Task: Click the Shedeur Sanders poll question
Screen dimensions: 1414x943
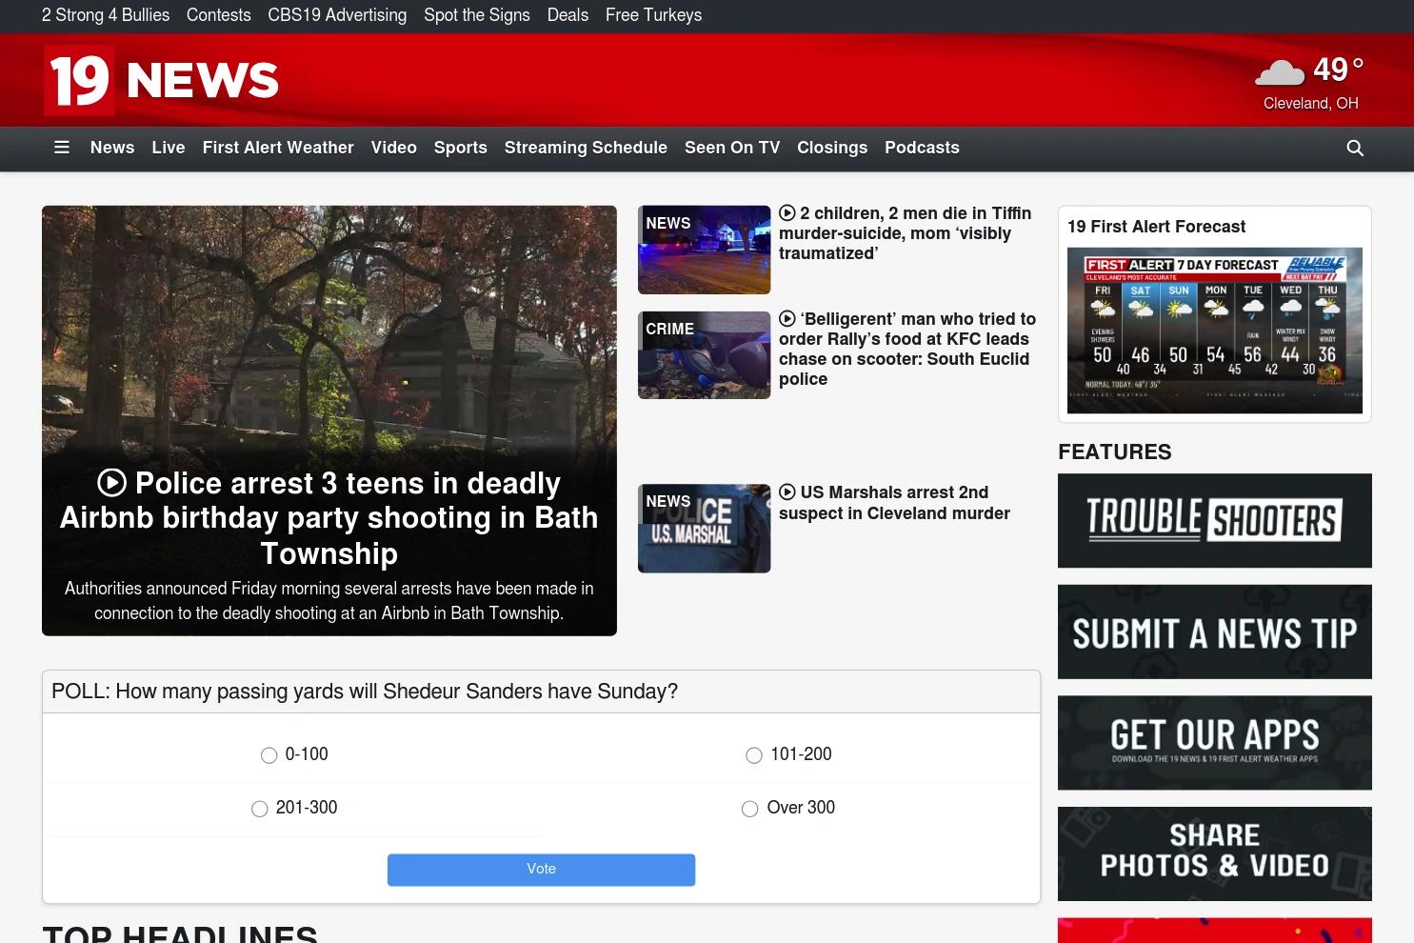Action: coord(365,692)
